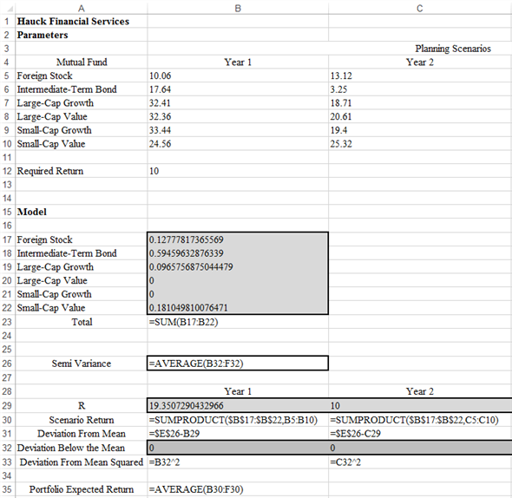Click 'Year 2' header in row 4
This screenshot has height=498, width=512.
click(x=420, y=62)
